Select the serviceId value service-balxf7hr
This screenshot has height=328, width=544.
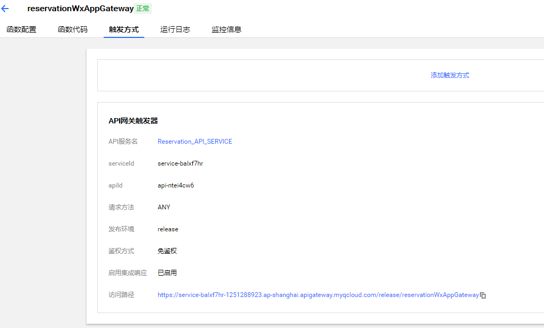tap(181, 163)
